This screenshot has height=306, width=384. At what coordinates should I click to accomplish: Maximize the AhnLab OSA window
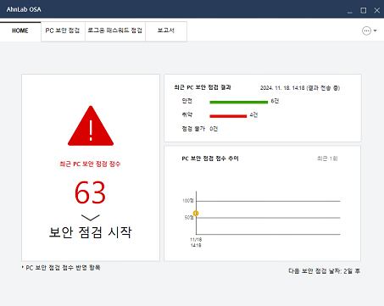[364, 10]
